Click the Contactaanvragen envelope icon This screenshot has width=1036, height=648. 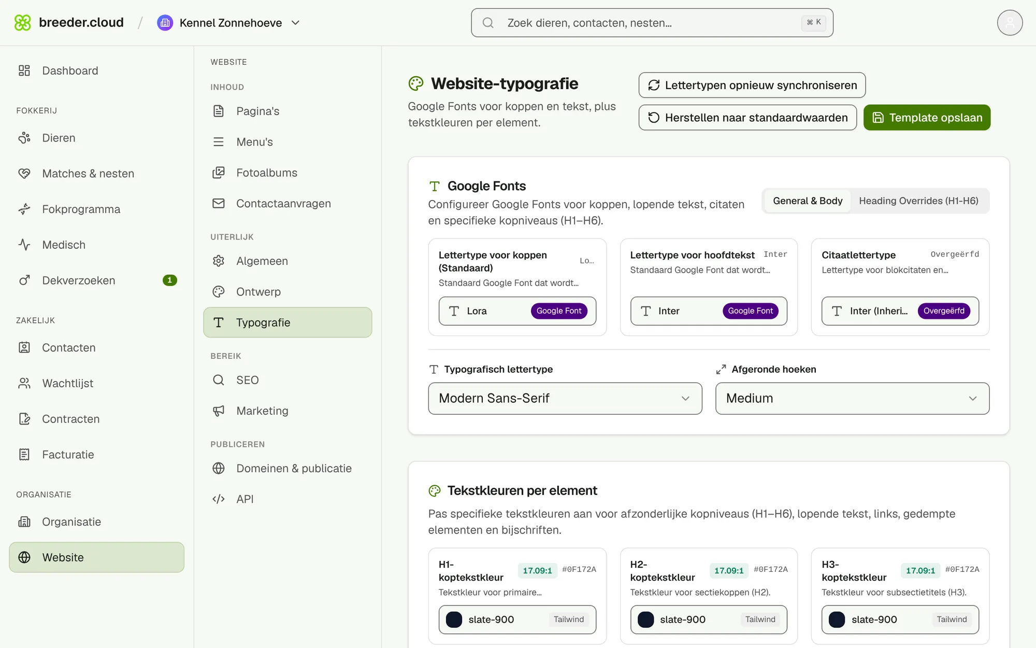[219, 203]
